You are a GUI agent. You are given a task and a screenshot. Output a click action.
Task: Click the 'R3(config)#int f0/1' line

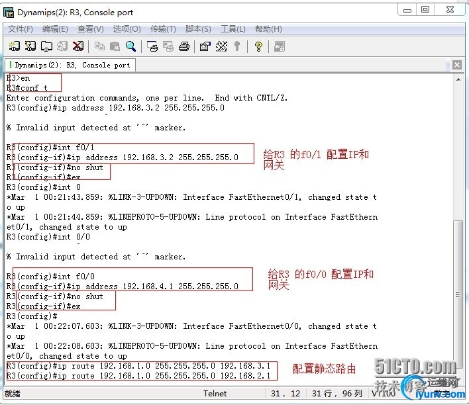tap(50, 148)
